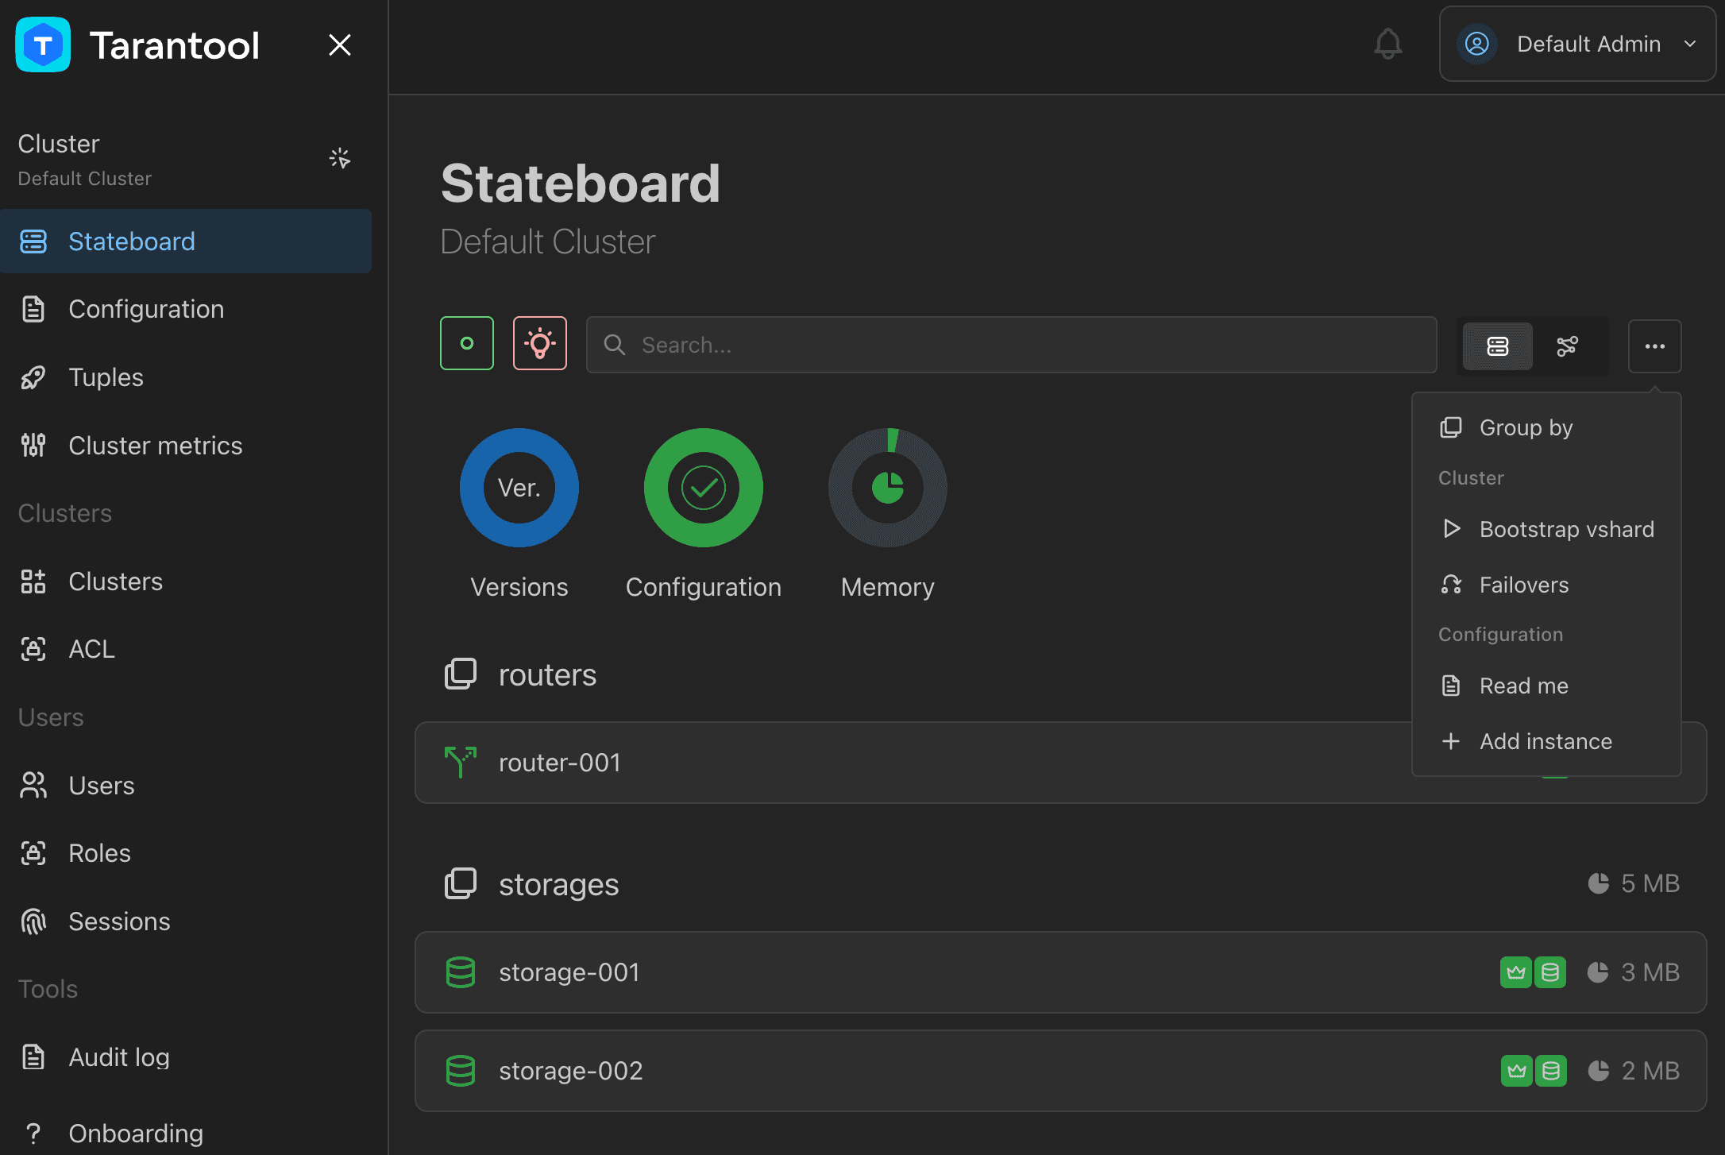Click the Tarantool logo icon
The height and width of the screenshot is (1155, 1725).
[x=43, y=44]
